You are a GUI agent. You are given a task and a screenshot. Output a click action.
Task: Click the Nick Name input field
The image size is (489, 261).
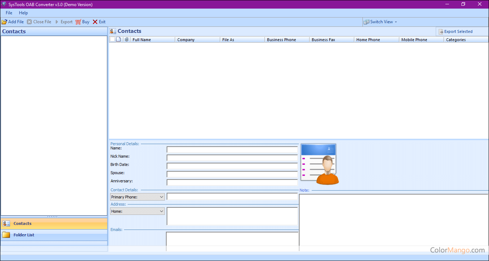[232, 158]
